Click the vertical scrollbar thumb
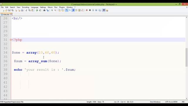188x106 pixels. pos(187,57)
